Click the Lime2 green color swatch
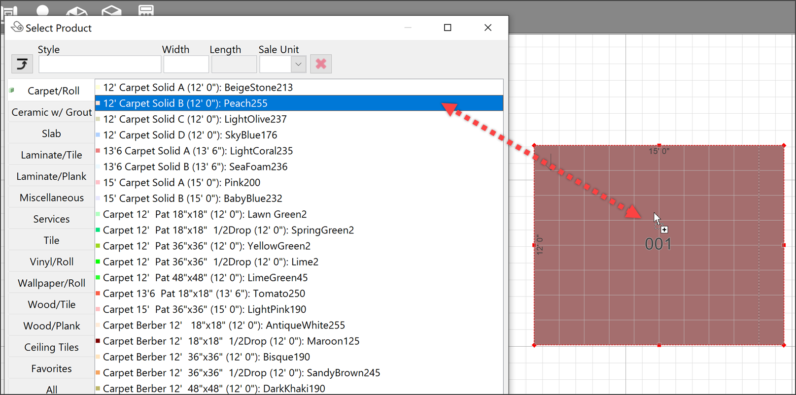Screen dimensions: 796x395 pyautogui.click(x=98, y=262)
